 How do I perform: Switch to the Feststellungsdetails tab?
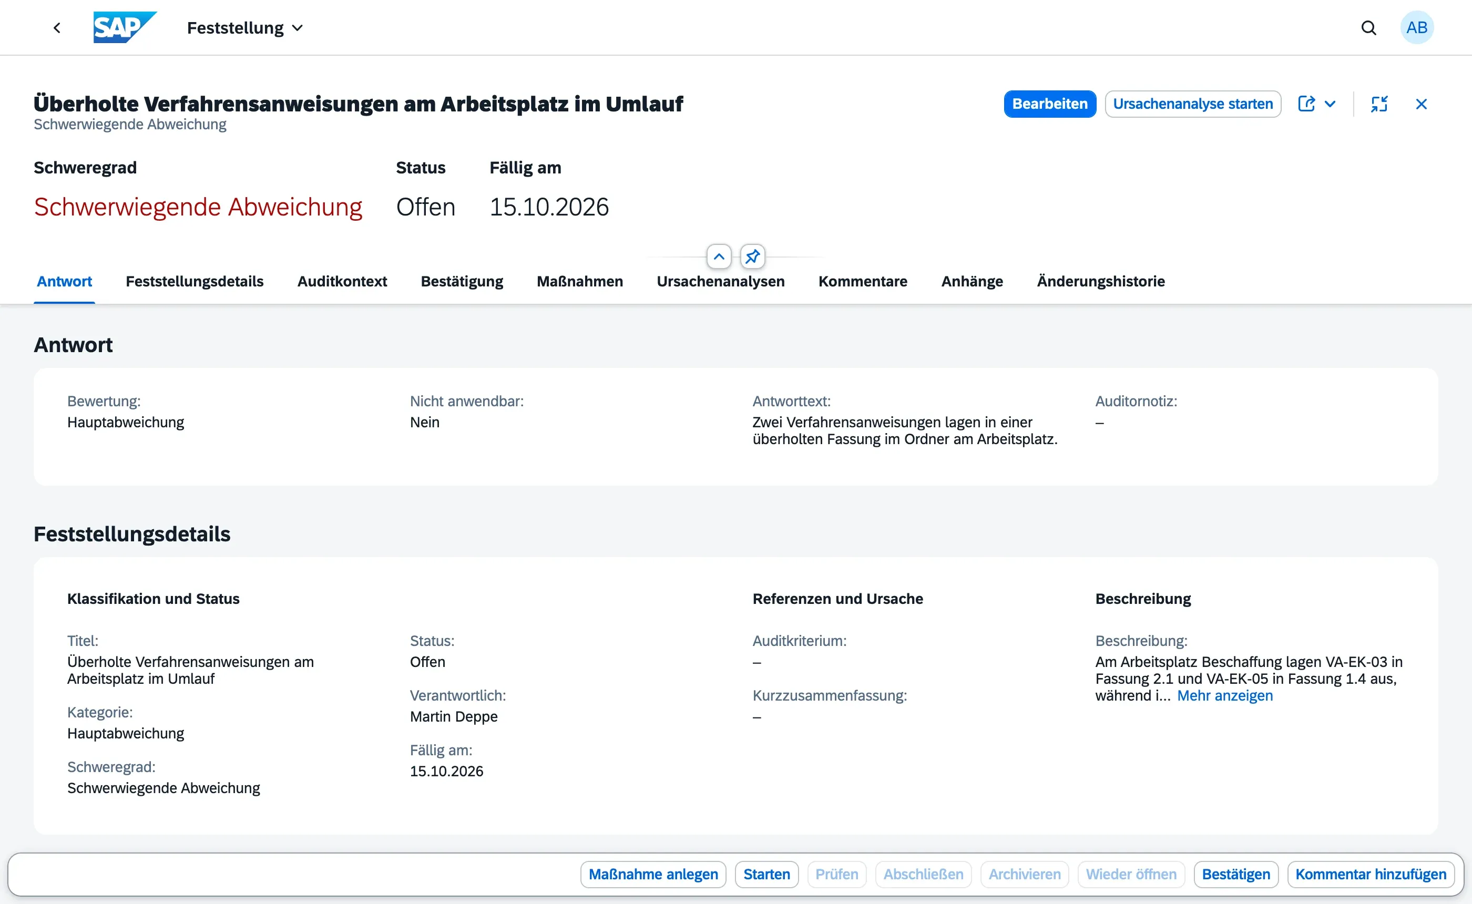[195, 282]
